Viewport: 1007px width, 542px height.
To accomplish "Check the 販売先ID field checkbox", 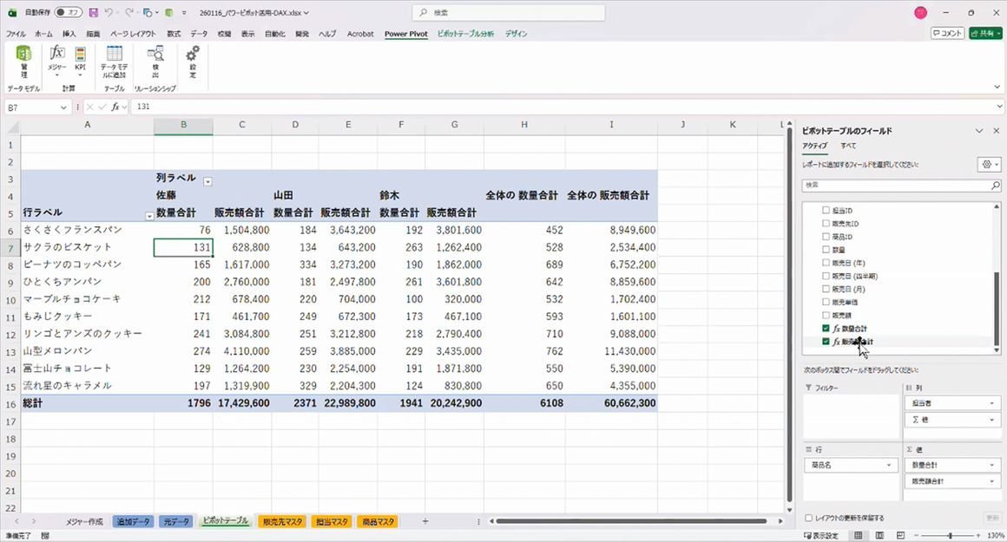I will (x=826, y=223).
